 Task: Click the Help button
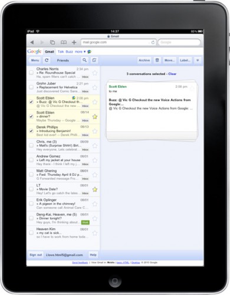[93, 255]
